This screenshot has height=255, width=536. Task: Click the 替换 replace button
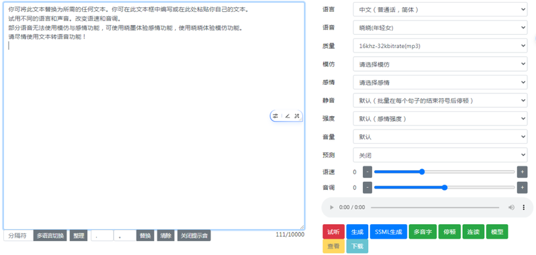[x=146, y=235]
